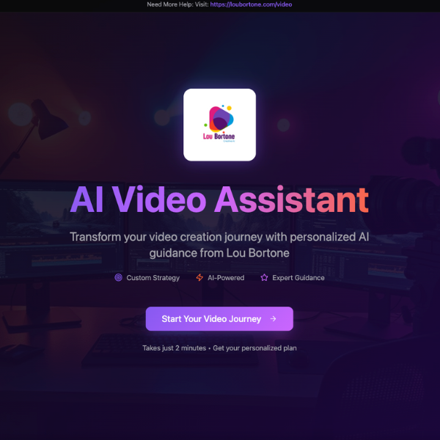440x440 pixels.
Task: Click "Takes just 2 minutes" caption text
Action: [x=174, y=348]
